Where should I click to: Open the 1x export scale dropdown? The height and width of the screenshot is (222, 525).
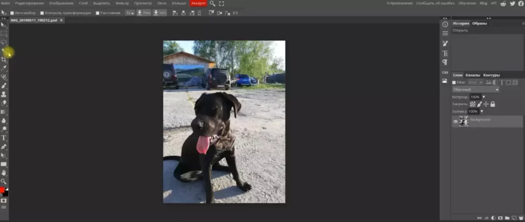pos(130,13)
